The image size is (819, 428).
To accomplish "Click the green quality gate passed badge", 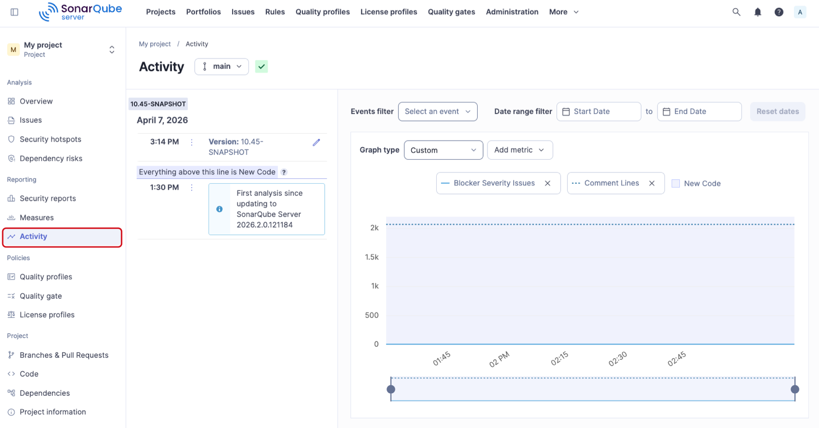I will tap(262, 67).
